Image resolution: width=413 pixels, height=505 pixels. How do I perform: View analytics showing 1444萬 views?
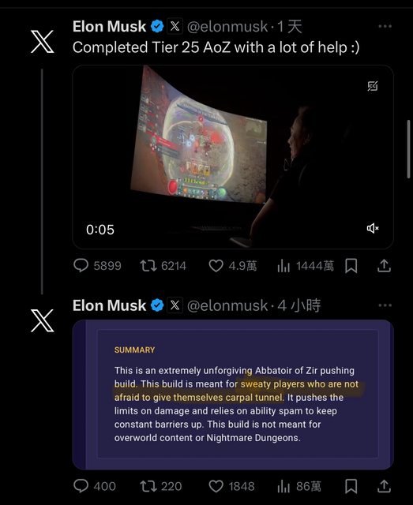(x=306, y=266)
